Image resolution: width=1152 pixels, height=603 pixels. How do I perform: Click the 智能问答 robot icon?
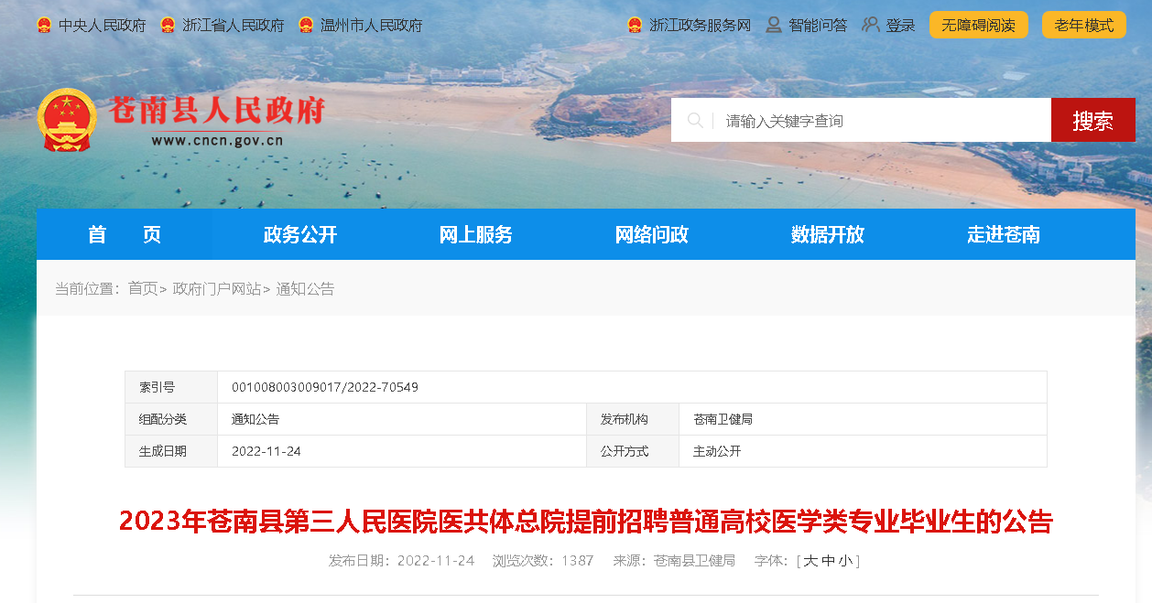[774, 26]
